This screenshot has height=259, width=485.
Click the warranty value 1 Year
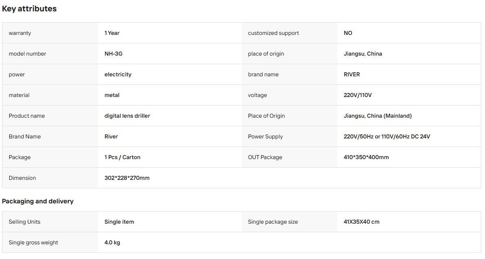pos(112,33)
